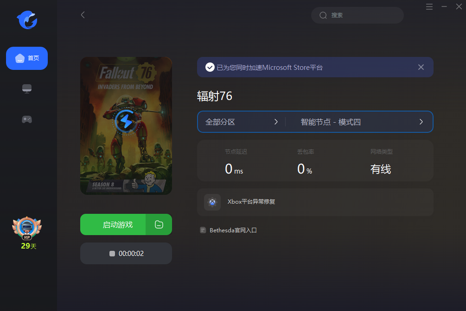Click the 节点延迟 label
The height and width of the screenshot is (311, 466).
[x=236, y=152]
